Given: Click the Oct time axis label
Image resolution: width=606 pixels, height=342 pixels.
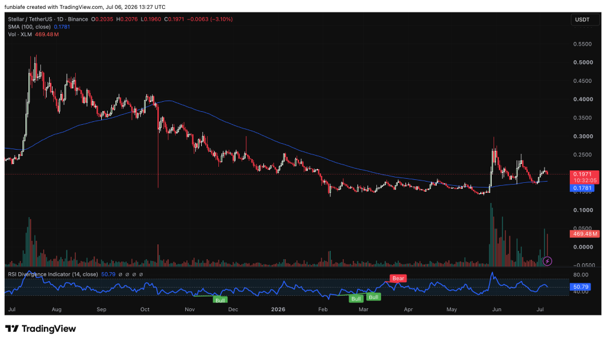Looking at the screenshot, I should pyautogui.click(x=145, y=309).
